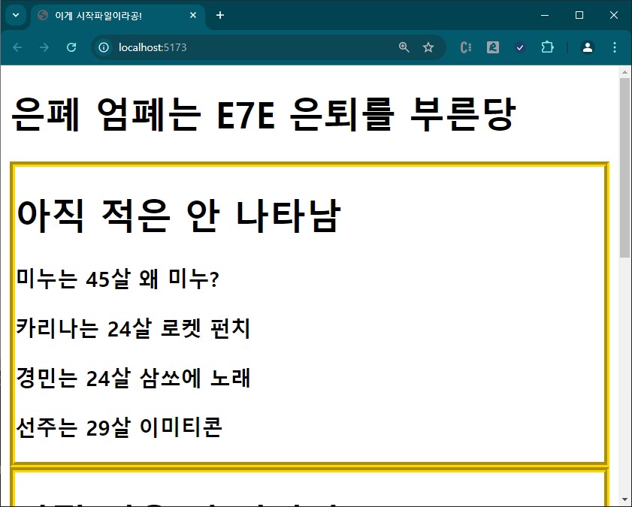This screenshot has height=507, width=632.
Task: Open the zoom magnifier icon in address bar
Action: 404,47
